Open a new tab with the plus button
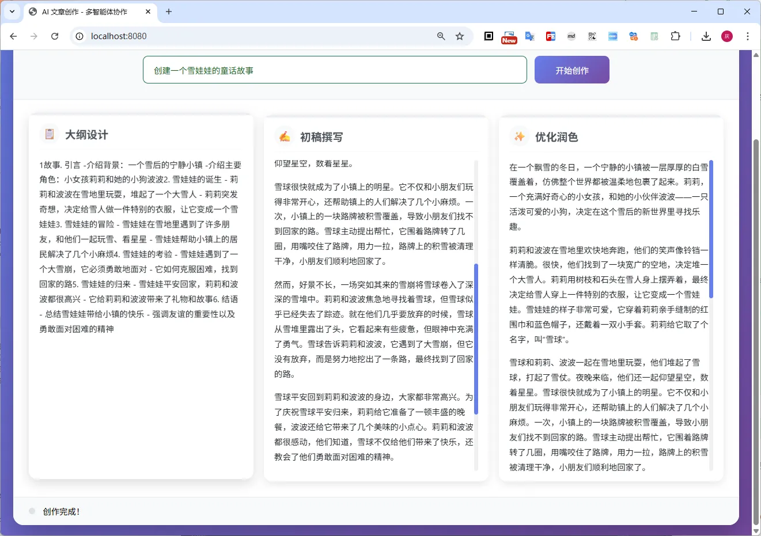Viewport: 761px width, 536px height. [x=167, y=12]
